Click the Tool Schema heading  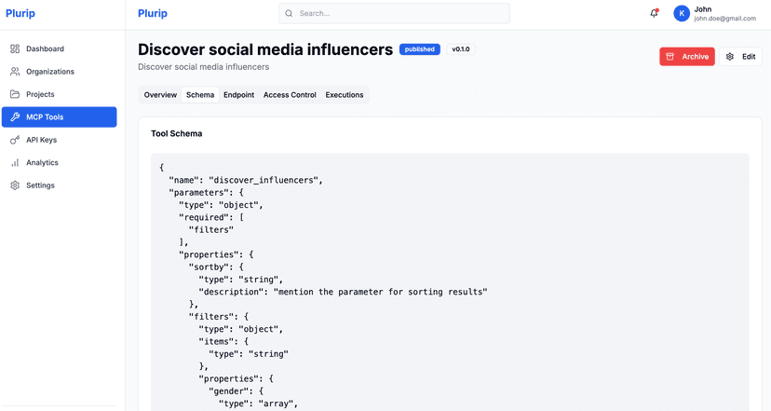pos(177,133)
